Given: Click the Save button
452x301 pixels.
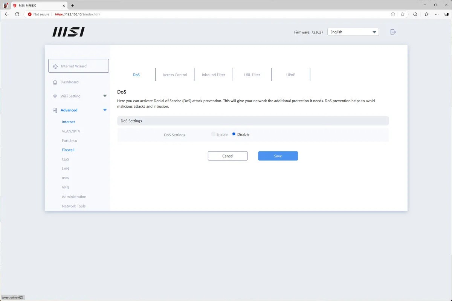Looking at the screenshot, I should point(278,156).
